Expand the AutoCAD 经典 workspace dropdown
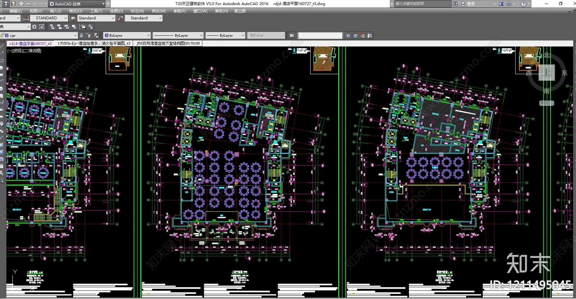Screen dimensions: 576x299 tap(103, 4)
